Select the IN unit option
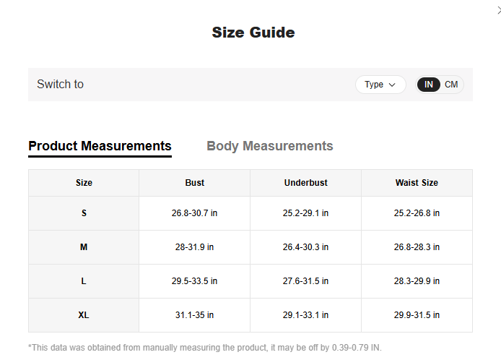This screenshot has height=360, width=501. pyautogui.click(x=429, y=85)
